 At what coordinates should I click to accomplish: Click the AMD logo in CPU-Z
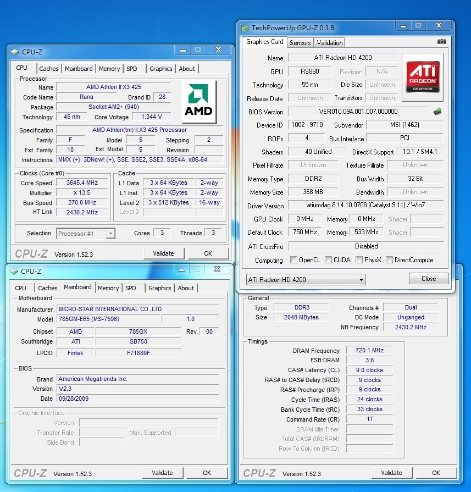pos(198,101)
